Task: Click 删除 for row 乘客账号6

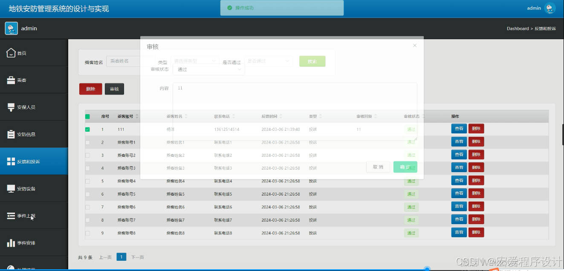Action: click(x=476, y=206)
